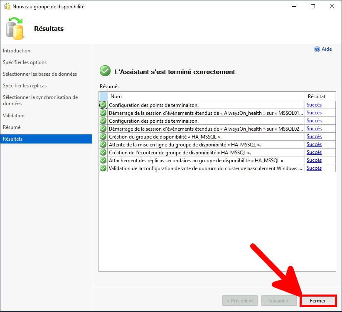Click the green check for "Création du groupe de disponibilité"
Image resolution: width=342 pixels, height=312 pixels.
pyautogui.click(x=103, y=136)
